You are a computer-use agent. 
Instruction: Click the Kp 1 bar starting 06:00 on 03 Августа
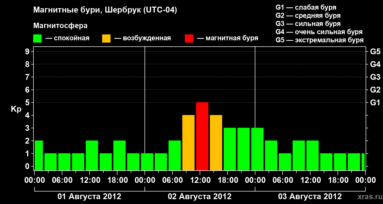click(285, 162)
